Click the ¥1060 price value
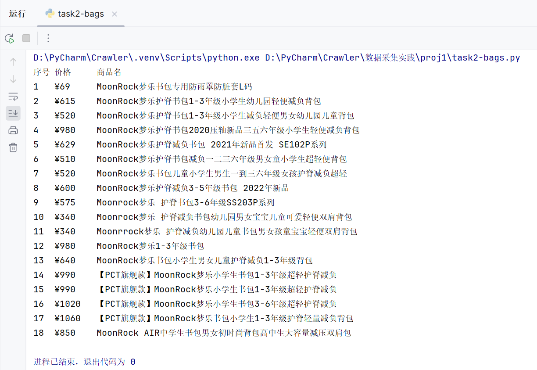537x370 pixels. click(68, 318)
